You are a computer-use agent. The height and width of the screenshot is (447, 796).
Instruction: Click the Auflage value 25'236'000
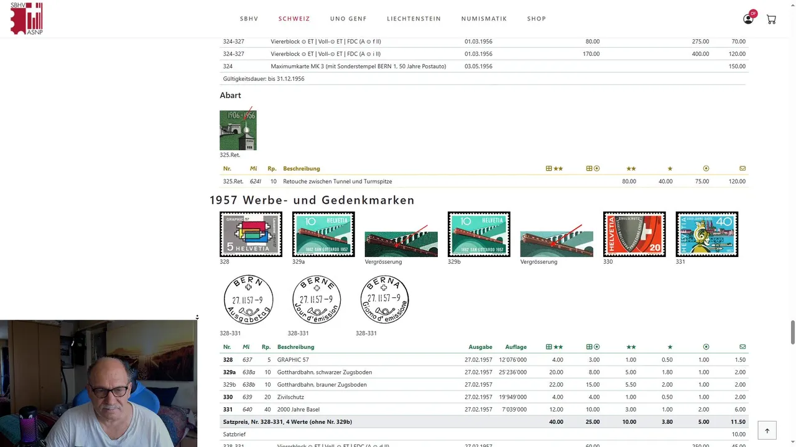513,372
